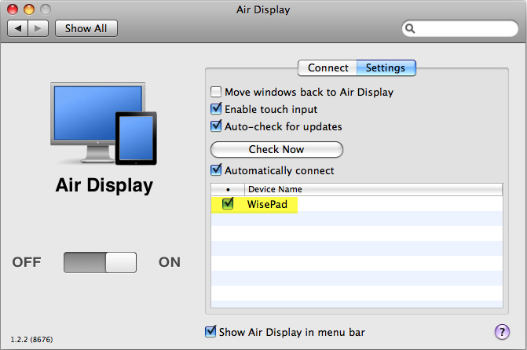Toggle Show Air Display in menu bar

[x=210, y=331]
